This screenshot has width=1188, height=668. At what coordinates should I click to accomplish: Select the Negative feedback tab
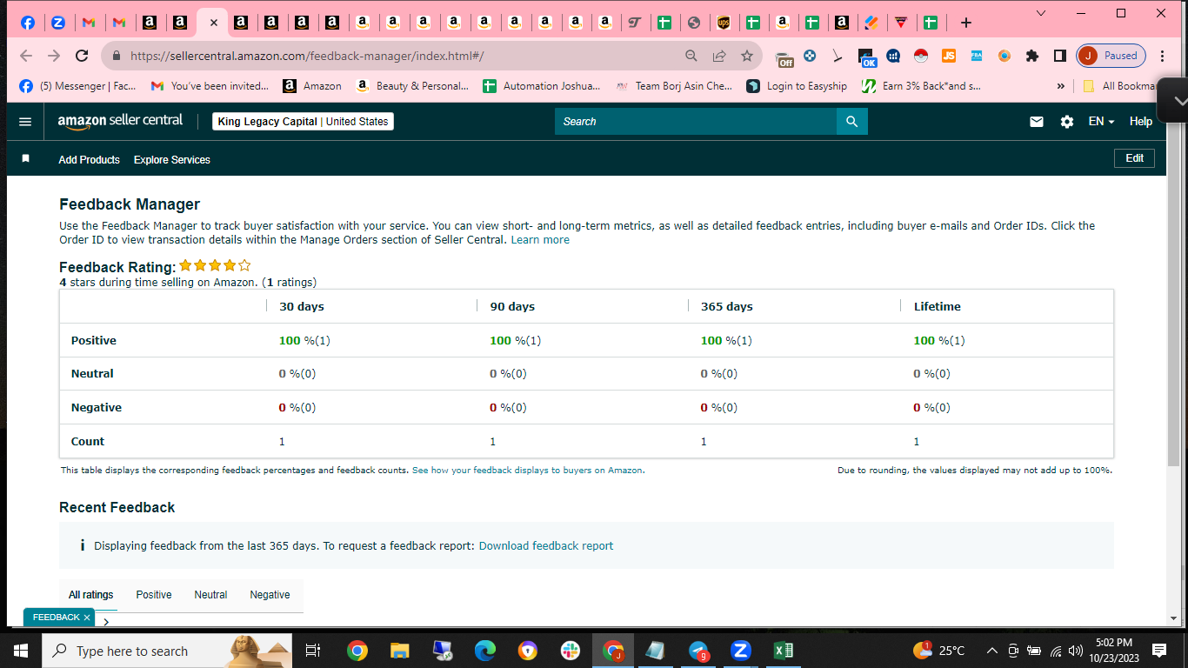[270, 595]
